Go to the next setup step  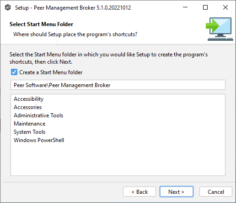pyautogui.click(x=177, y=192)
